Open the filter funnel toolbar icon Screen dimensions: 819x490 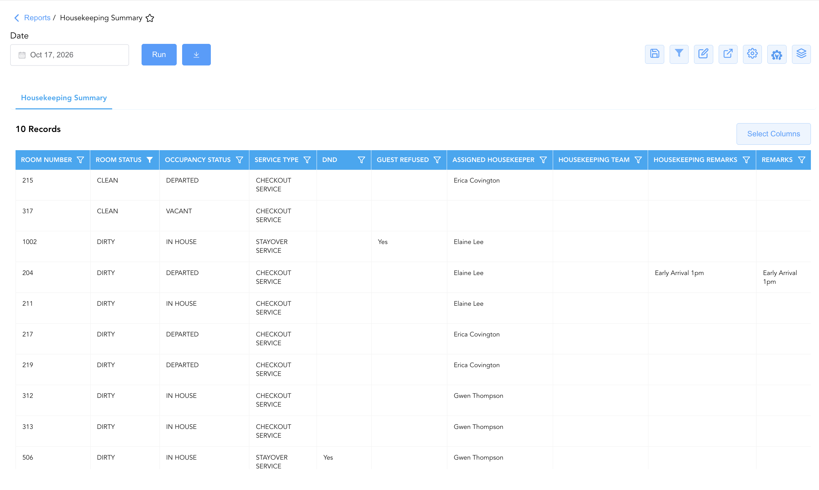pos(679,54)
